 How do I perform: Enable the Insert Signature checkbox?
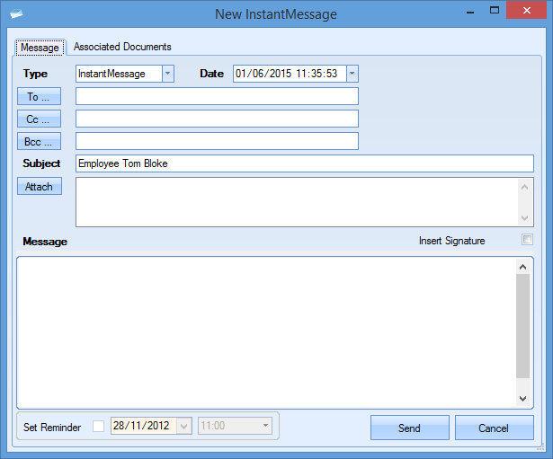point(527,240)
